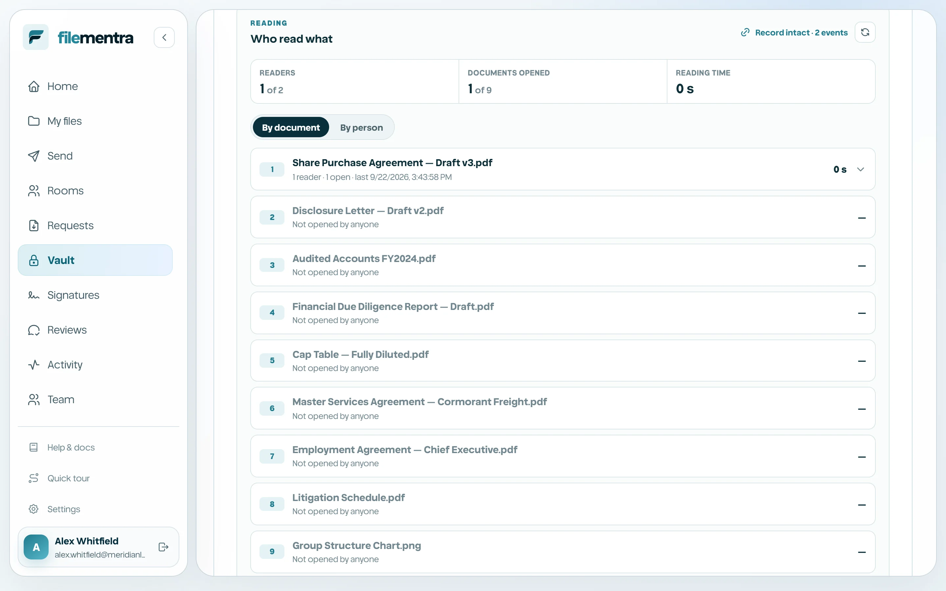
Task: Sign out using the logout icon
Action: click(x=163, y=547)
